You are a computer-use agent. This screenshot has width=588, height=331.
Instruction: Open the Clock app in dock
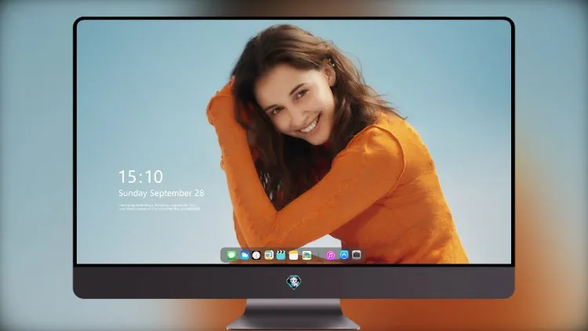tap(256, 255)
